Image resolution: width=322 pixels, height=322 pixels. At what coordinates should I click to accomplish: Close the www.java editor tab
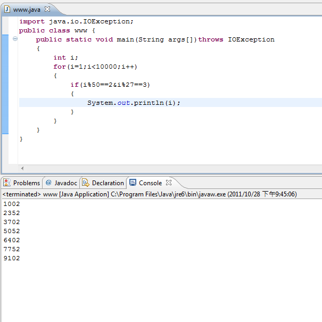[x=47, y=9]
